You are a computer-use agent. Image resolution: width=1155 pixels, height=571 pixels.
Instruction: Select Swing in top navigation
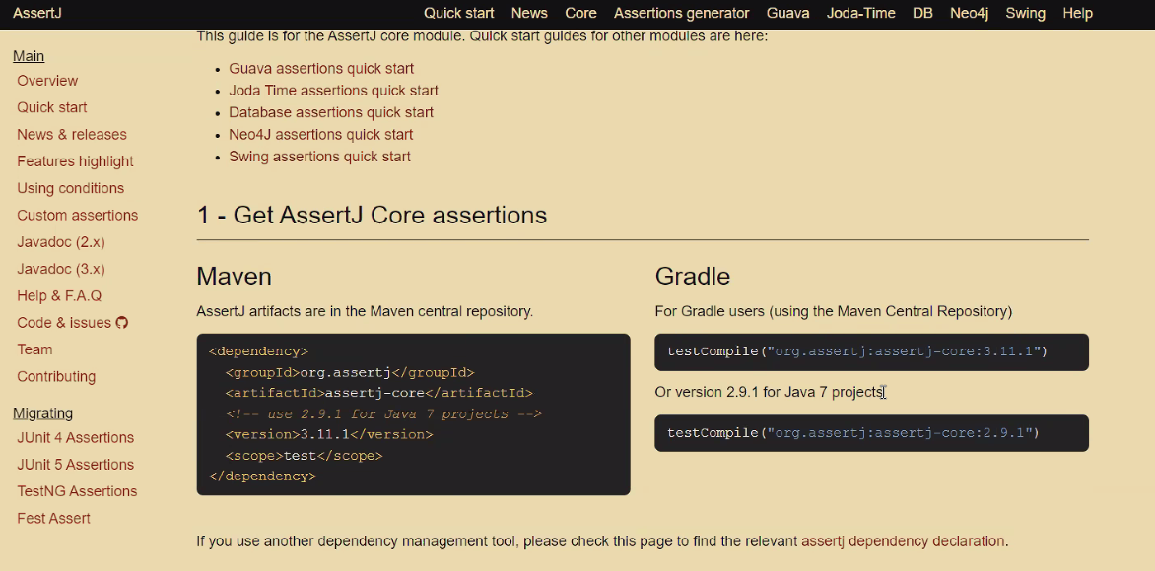(1025, 13)
